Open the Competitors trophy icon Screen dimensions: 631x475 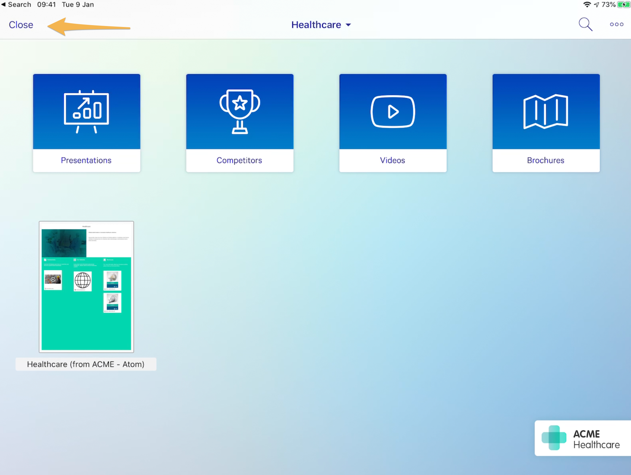point(240,112)
